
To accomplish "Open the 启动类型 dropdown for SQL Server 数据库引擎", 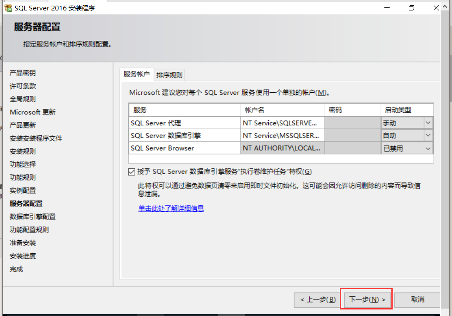I will pos(428,135).
